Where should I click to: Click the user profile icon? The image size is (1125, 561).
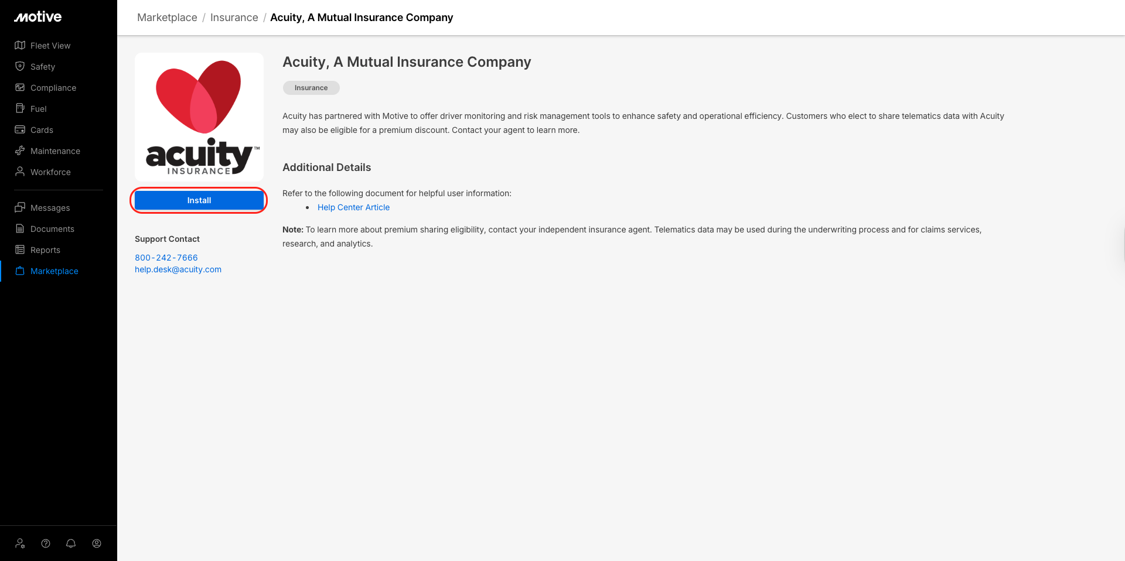97,543
